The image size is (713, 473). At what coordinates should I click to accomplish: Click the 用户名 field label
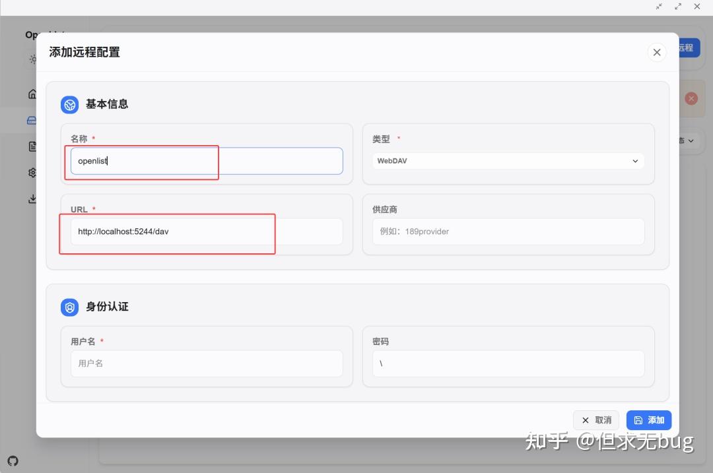(83, 342)
